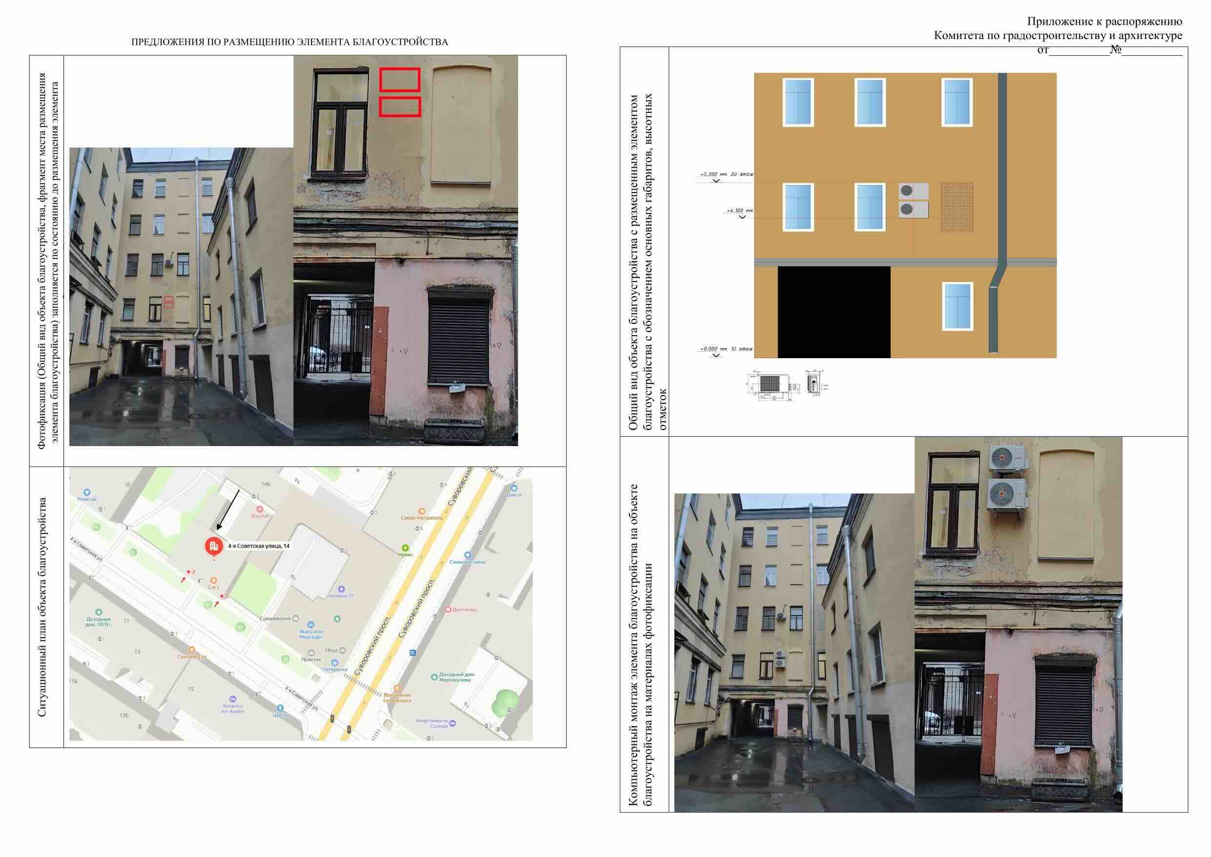Select the orange Cat's cafe icon
This screenshot has height=857, width=1211.
[x=213, y=580]
